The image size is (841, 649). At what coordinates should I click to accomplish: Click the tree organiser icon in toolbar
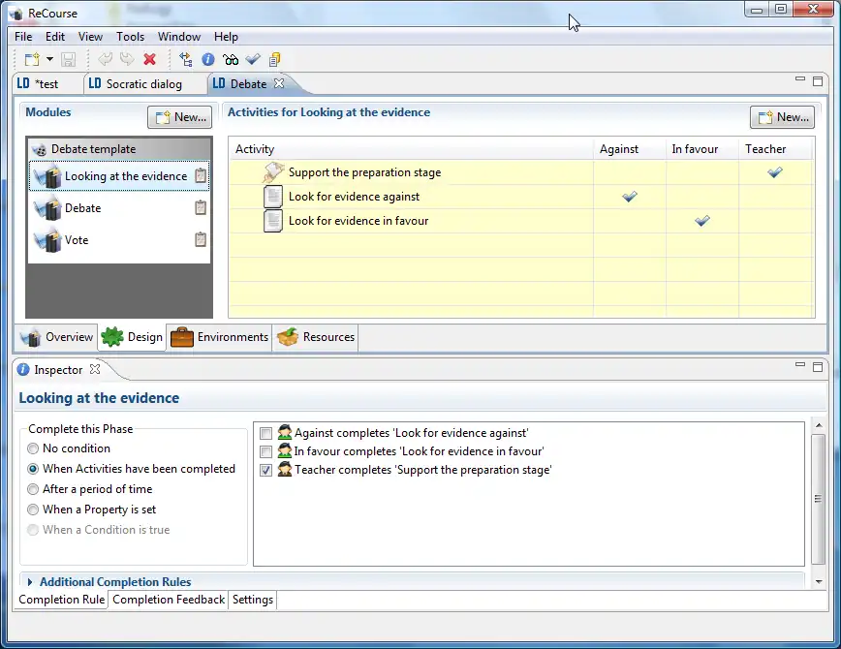pyautogui.click(x=186, y=60)
